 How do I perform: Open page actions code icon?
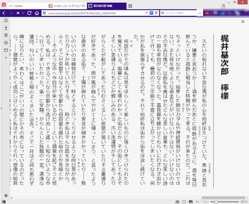tap(197, 202)
